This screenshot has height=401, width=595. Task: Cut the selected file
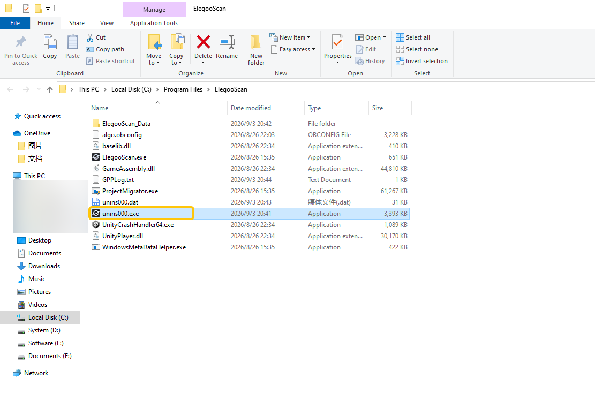pos(96,37)
